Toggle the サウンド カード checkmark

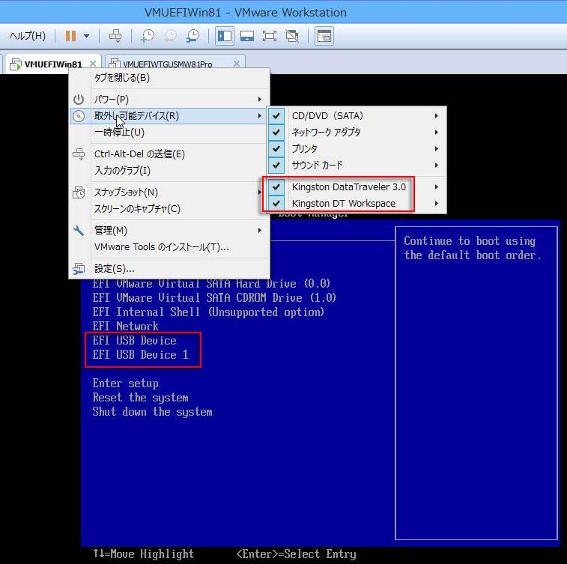276,166
